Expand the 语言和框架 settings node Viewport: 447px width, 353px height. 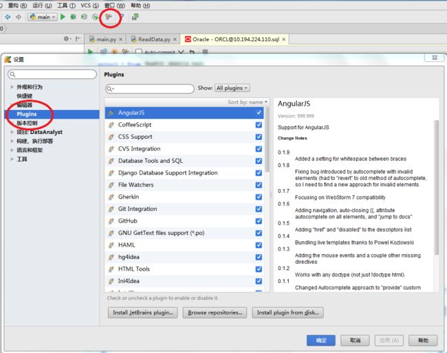tap(12, 150)
